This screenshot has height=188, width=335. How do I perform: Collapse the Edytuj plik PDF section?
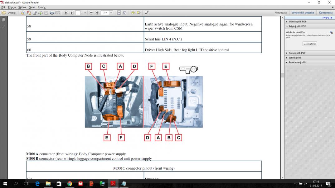coord(309,26)
